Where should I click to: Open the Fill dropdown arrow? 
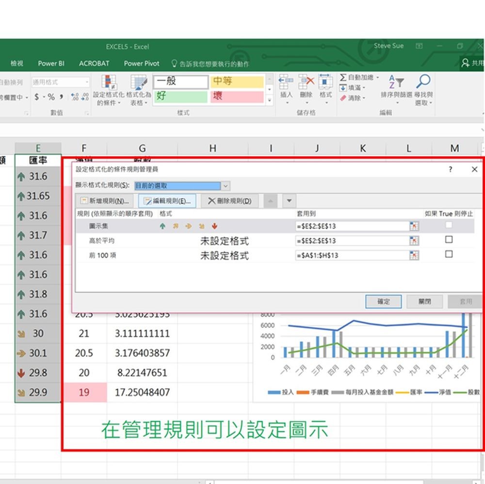[x=364, y=88]
